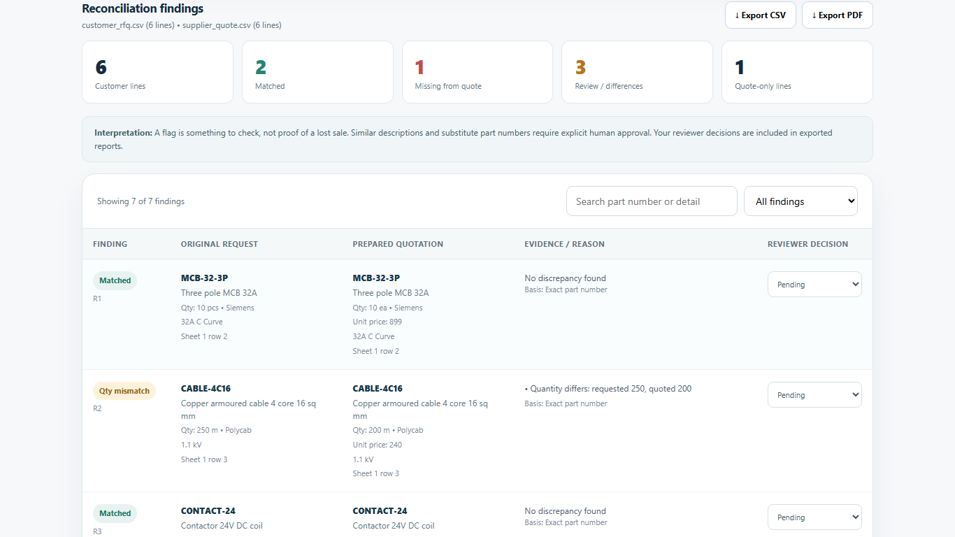Click the Qty mismatch badge
This screenshot has height=537, width=955.
pos(124,391)
